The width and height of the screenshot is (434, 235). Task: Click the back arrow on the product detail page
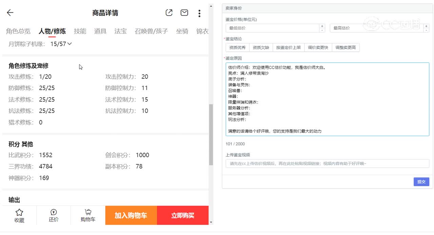click(x=10, y=13)
